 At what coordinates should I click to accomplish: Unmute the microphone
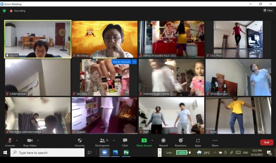click(10, 141)
